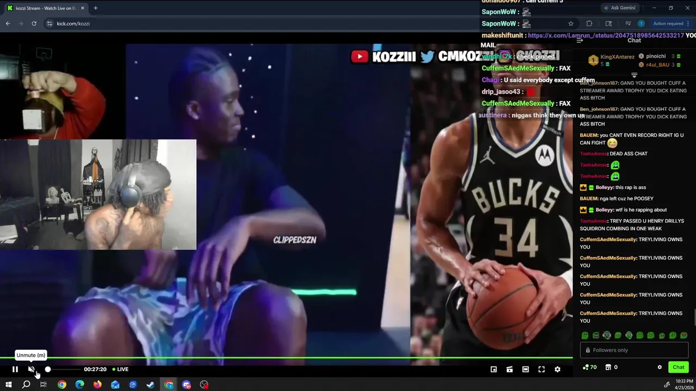
Task: Open channel points balance showing 70
Action: (x=589, y=367)
